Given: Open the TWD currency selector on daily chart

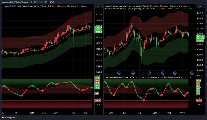Looking at the screenshot, I should (x=199, y=6).
